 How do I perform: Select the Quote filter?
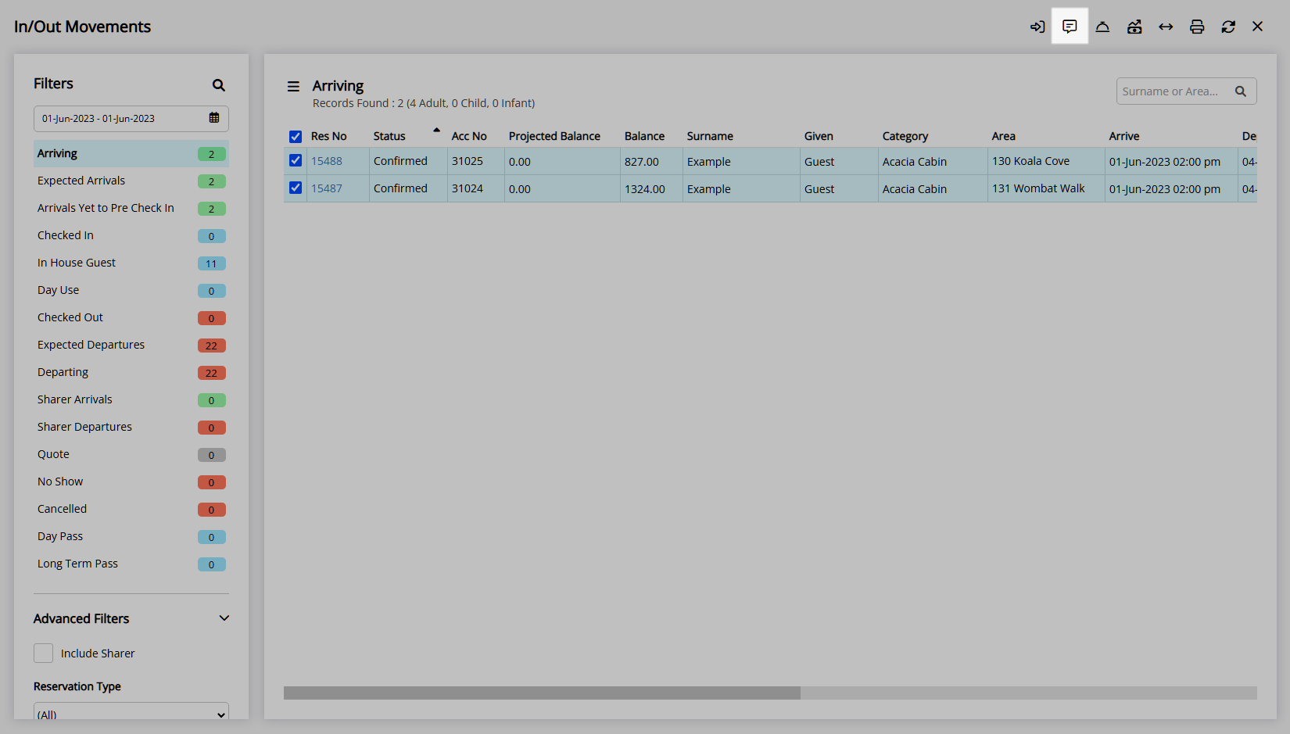(131, 454)
